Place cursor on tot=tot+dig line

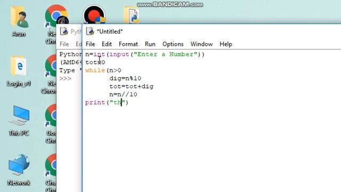[x=132, y=86]
